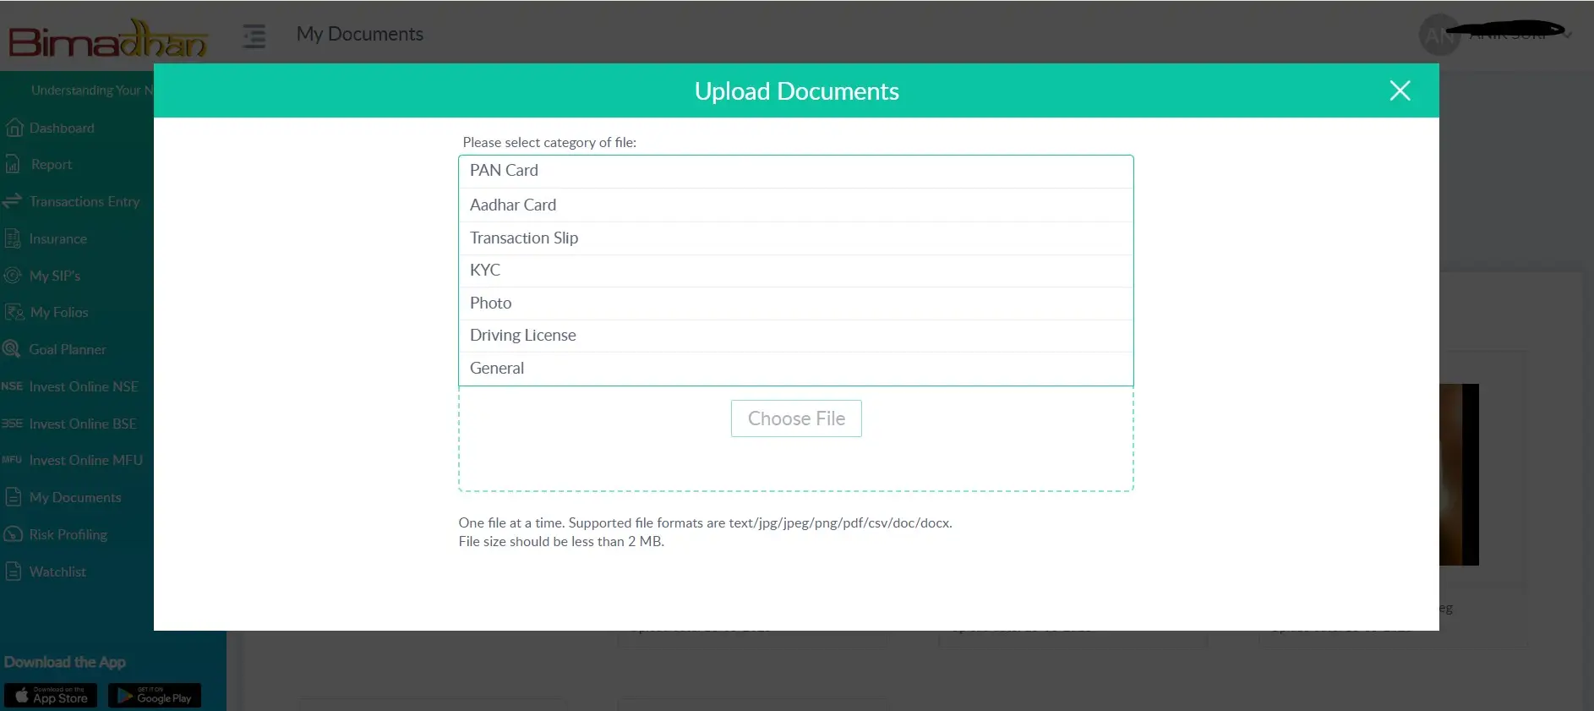
Task: Open the hamburger menu toggle icon
Action: pyautogui.click(x=254, y=36)
